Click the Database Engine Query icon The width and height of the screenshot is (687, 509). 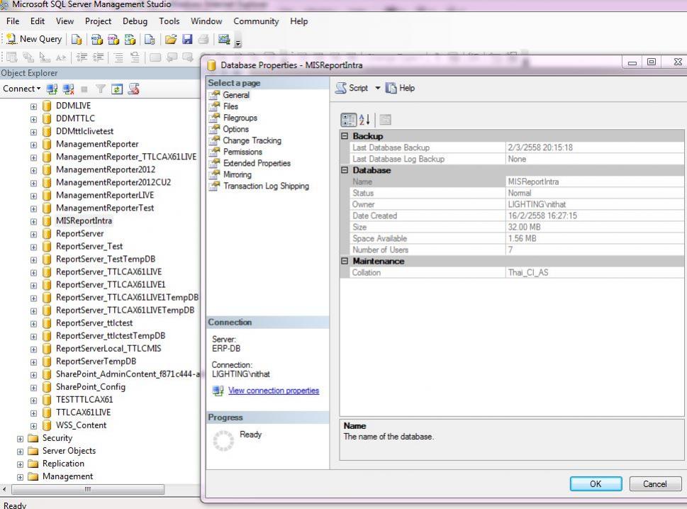[x=77, y=40]
